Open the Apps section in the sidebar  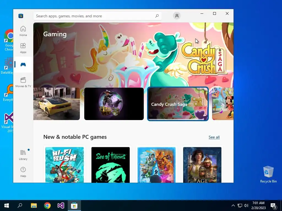[x=23, y=48]
